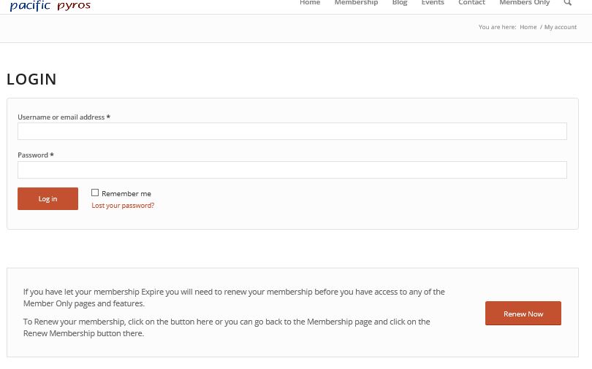Viewport: 592px width, 369px height.
Task: Select Contact in the navigation bar
Action: [471, 3]
